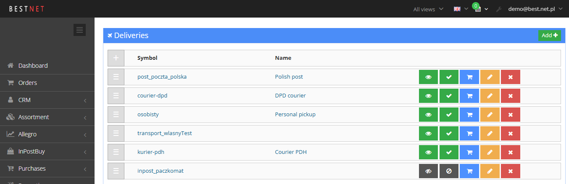Open cart settings for osobisty

[469, 115]
